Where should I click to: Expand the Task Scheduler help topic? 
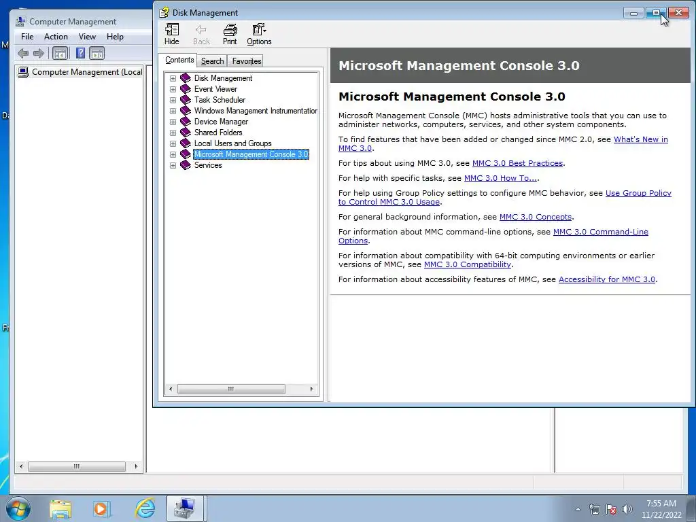(173, 101)
